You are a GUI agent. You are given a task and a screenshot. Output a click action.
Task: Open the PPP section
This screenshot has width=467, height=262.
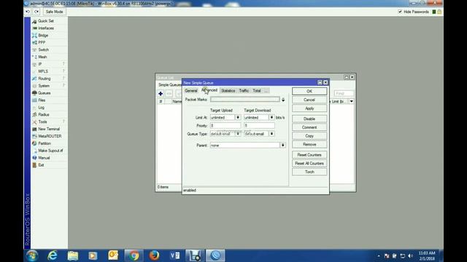pos(42,42)
